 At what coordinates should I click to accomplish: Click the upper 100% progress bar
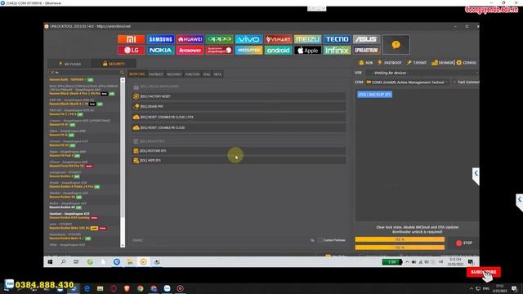400,239
